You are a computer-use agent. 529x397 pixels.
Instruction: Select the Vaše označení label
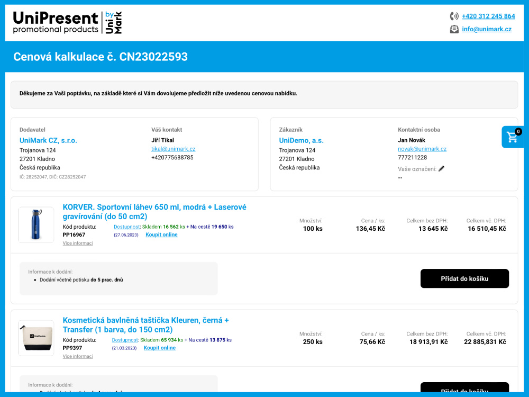(417, 169)
